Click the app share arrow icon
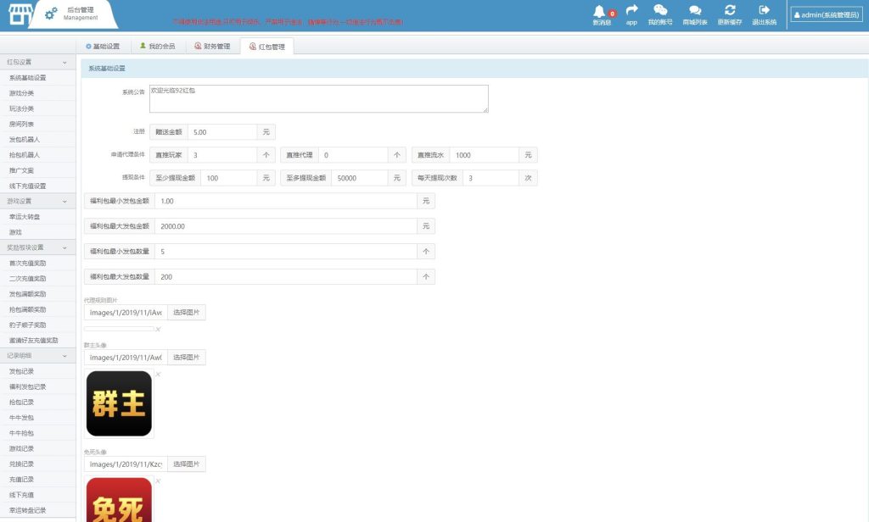Screen dimensions: 869x522 coord(631,10)
